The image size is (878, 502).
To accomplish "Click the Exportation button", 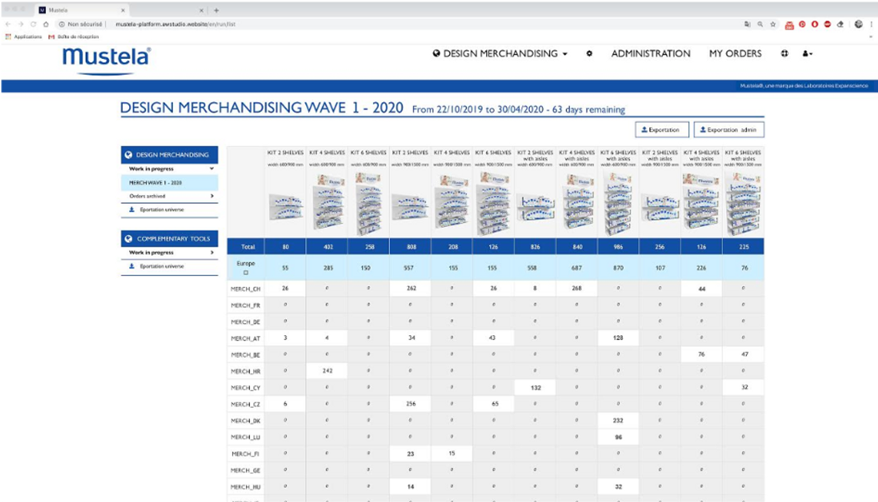I will coord(662,130).
